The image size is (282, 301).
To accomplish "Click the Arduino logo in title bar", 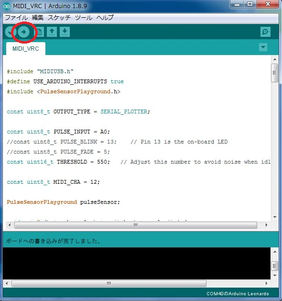I will click(7, 6).
